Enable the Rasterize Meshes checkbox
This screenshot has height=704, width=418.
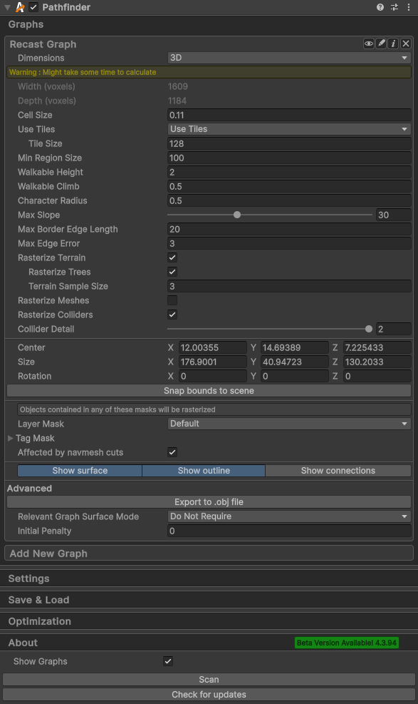tap(172, 300)
